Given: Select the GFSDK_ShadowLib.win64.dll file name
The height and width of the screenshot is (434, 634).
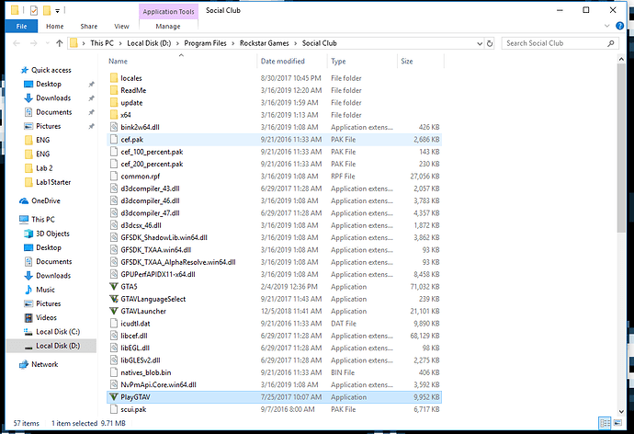Looking at the screenshot, I should (164, 237).
